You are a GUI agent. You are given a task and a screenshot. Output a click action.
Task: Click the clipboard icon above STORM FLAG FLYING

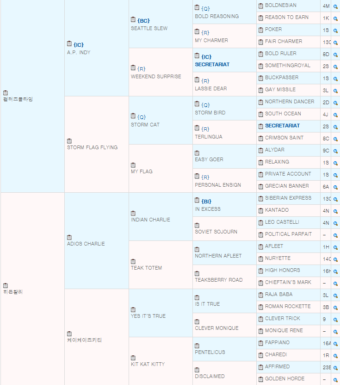click(x=69, y=141)
